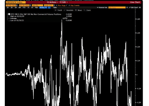The width and height of the screenshot is (149, 106).
Task: Enable the Mov Avgs checkbox
Action: point(57,5)
